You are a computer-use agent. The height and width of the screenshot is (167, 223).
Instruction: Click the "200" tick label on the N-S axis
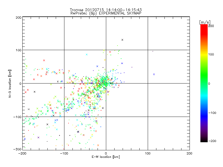(x=18, y=18)
